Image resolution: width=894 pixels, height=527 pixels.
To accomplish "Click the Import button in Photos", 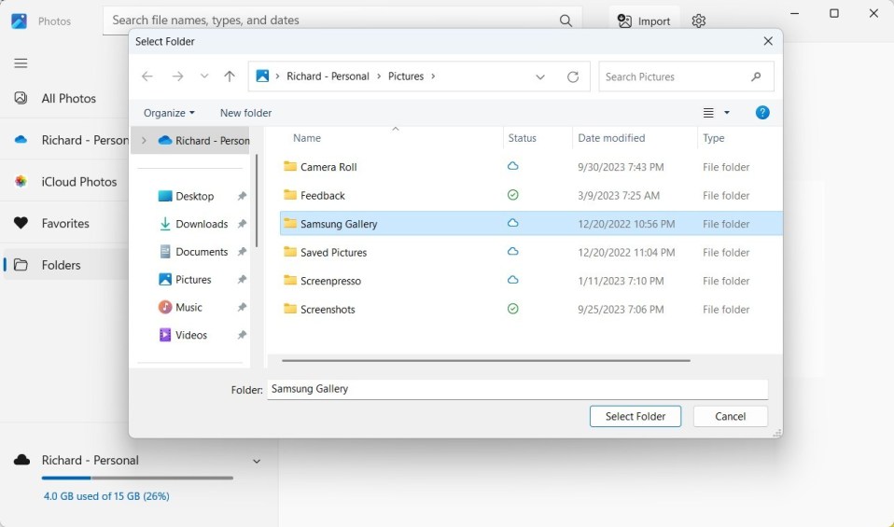I will tap(644, 21).
